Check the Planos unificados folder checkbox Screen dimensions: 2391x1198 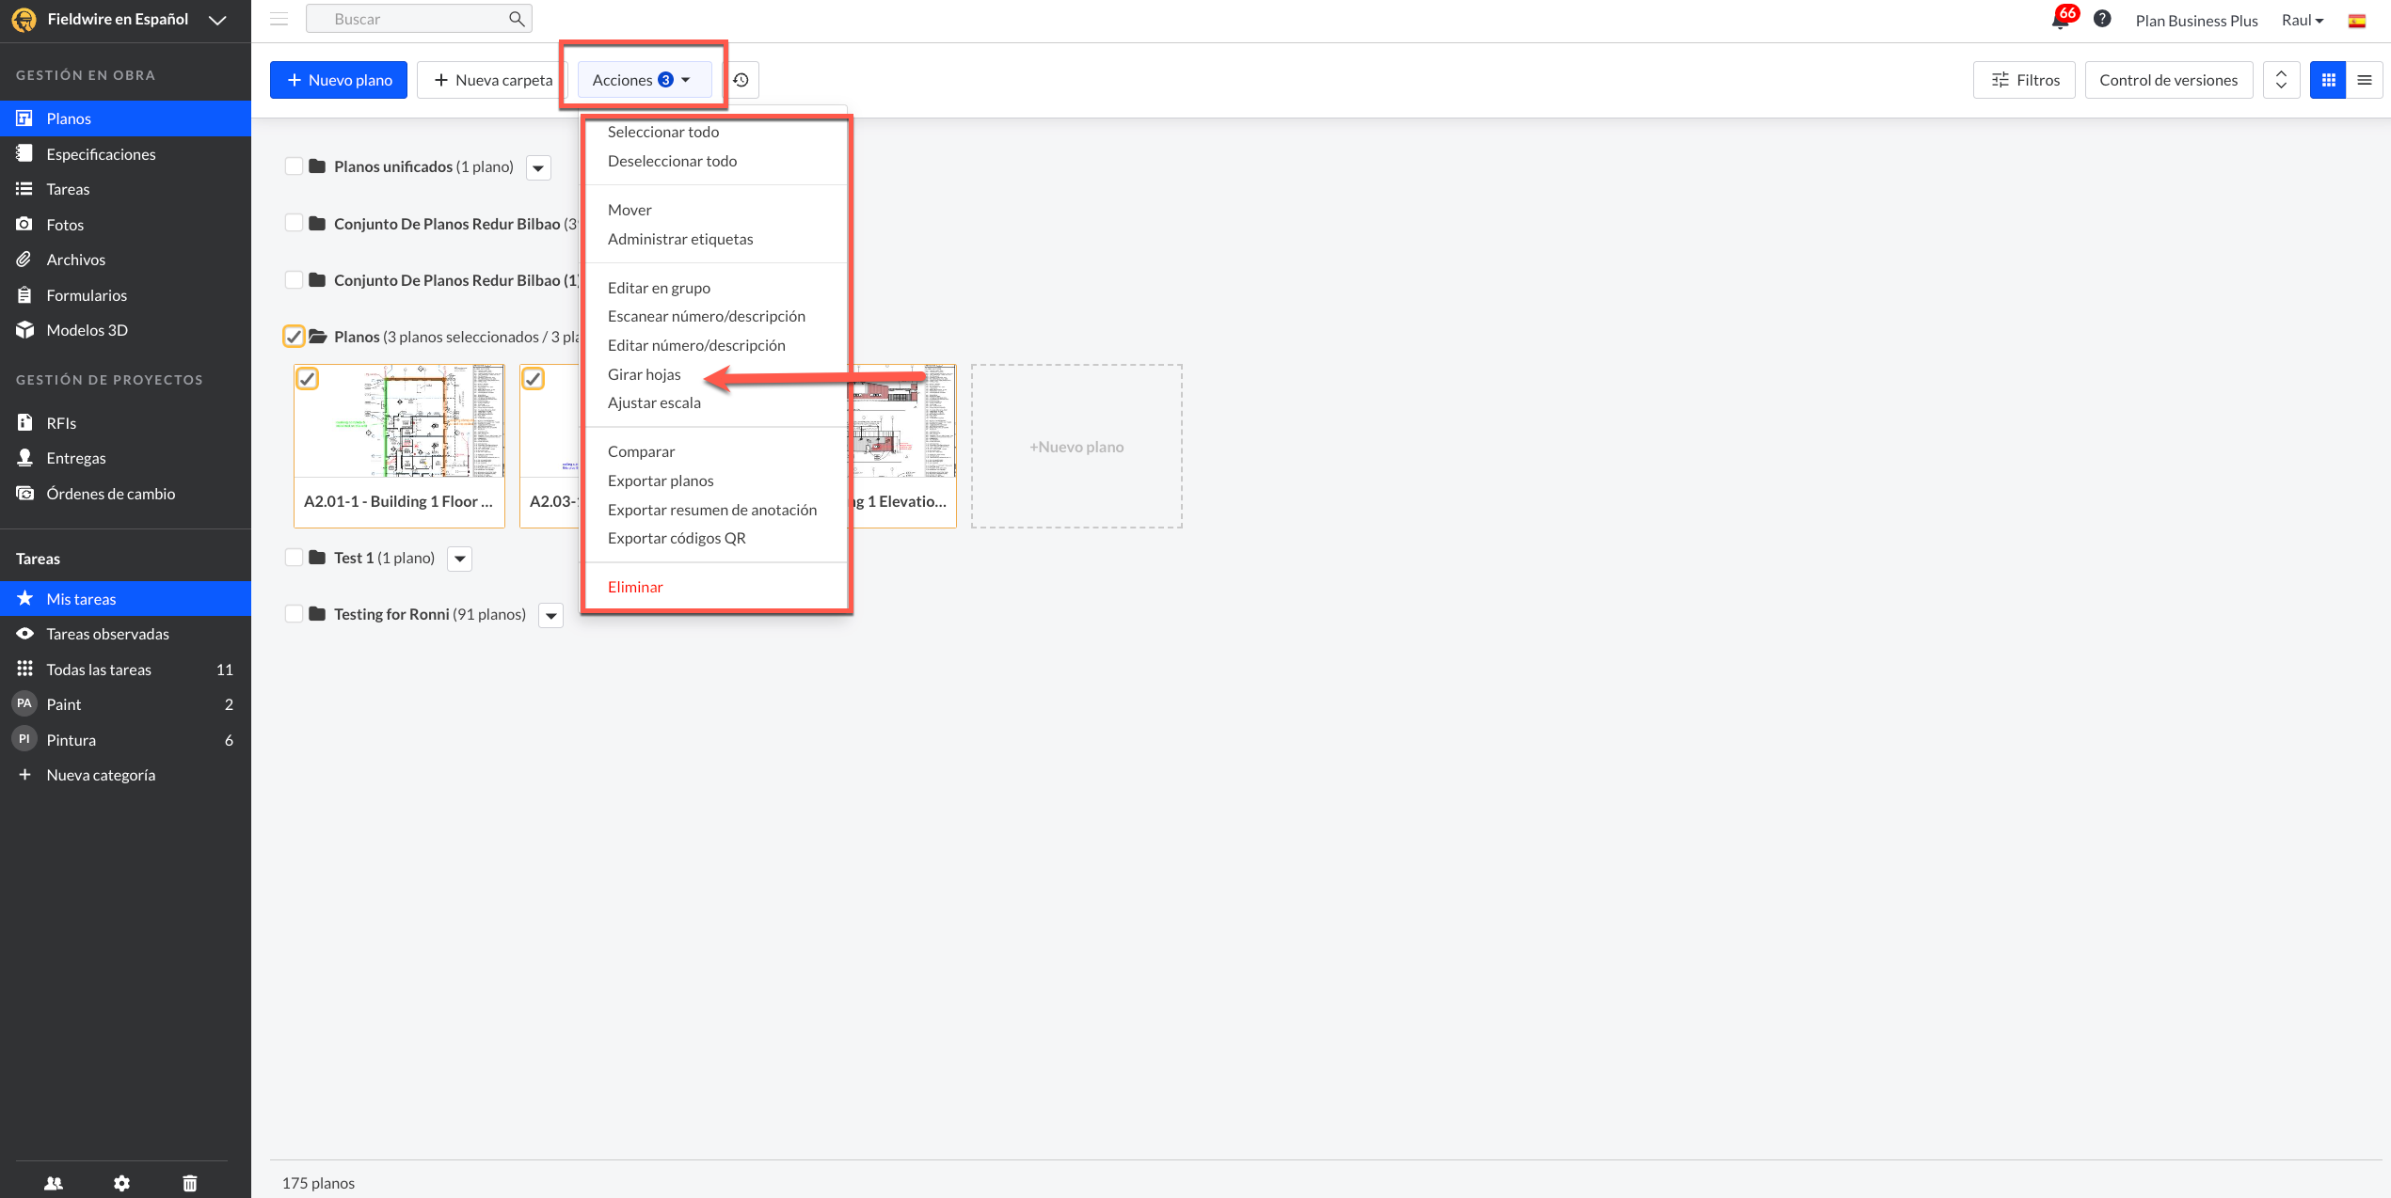tap(294, 166)
